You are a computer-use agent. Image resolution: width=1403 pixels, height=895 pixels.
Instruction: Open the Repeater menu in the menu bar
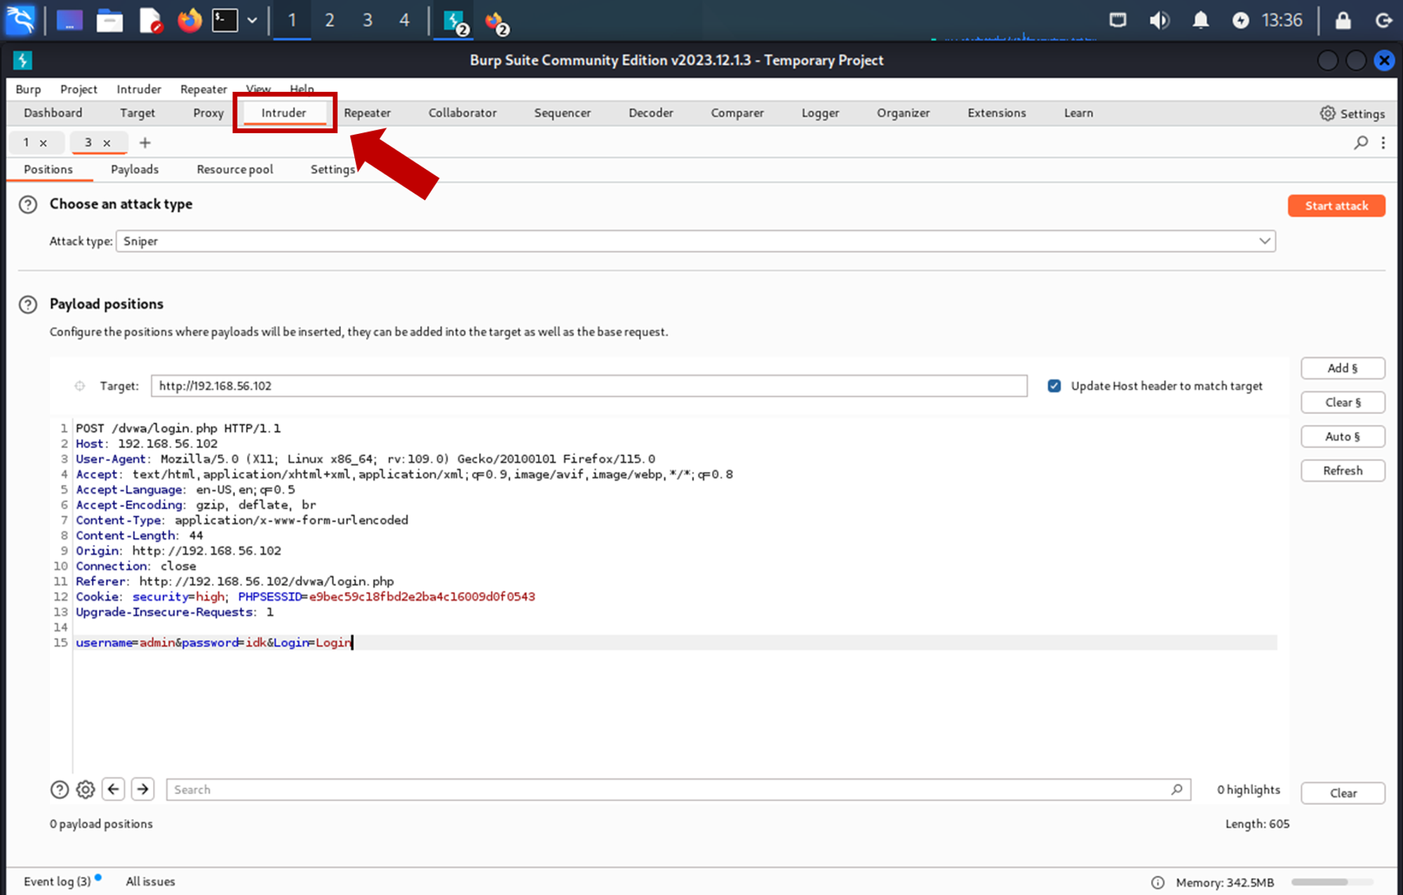203,89
